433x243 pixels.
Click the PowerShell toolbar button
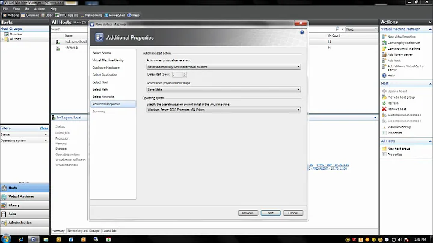click(115, 15)
